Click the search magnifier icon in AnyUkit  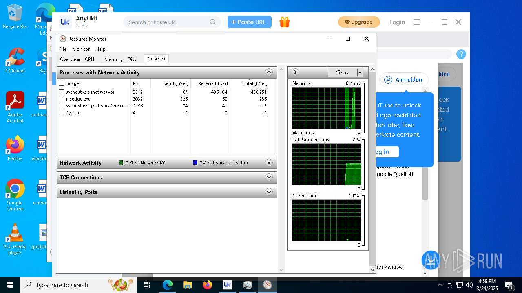(x=213, y=22)
